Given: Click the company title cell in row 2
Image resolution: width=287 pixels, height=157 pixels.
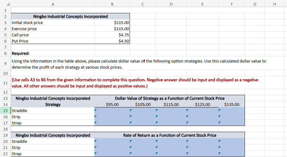Looking at the screenshot, I should [71, 16].
